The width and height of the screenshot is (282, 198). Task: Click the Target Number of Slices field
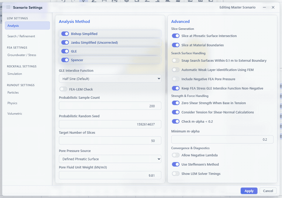110,140
